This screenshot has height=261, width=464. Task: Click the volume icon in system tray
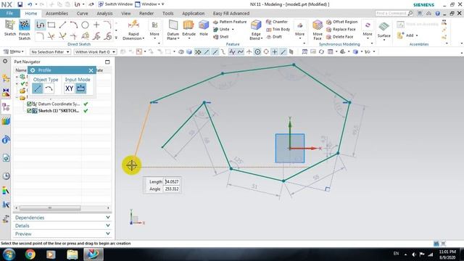tap(414, 254)
